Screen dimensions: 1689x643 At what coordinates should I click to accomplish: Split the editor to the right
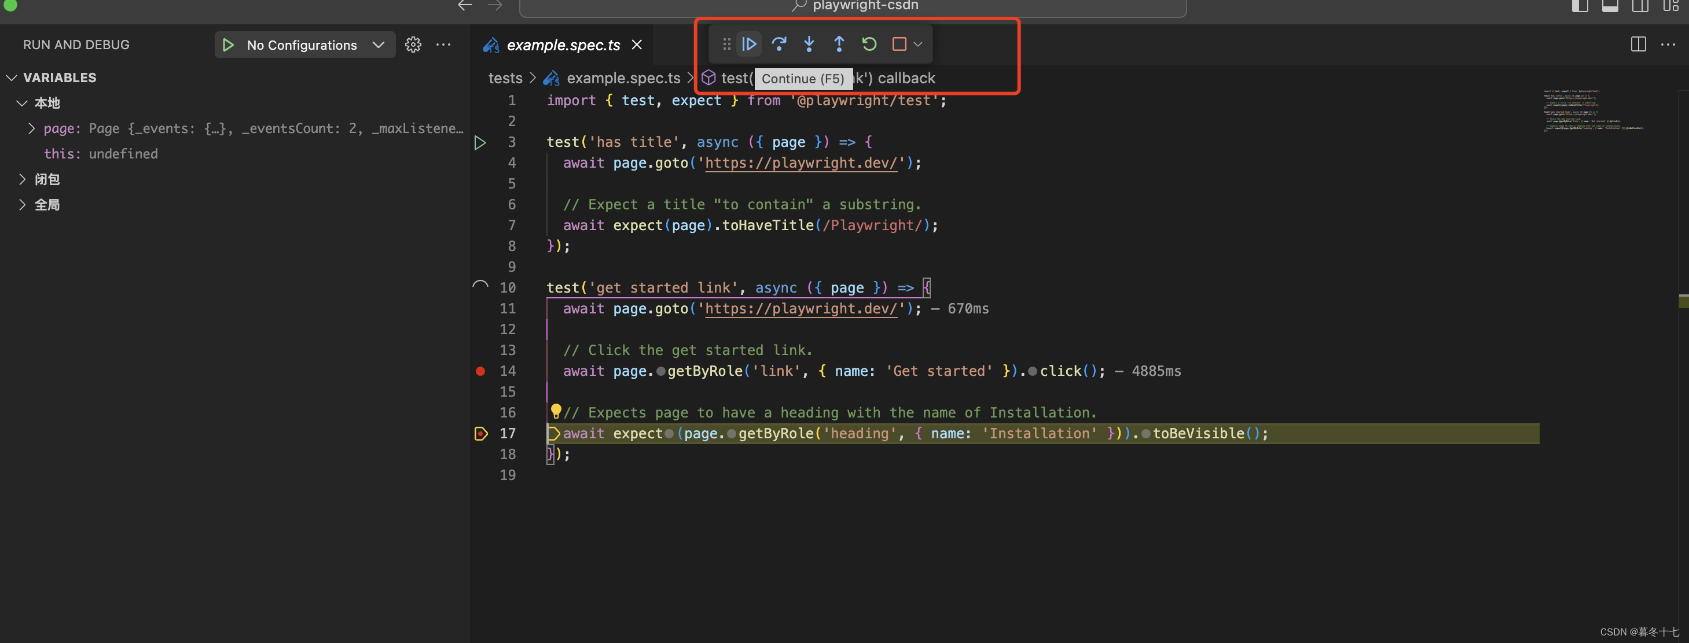pyautogui.click(x=1638, y=45)
